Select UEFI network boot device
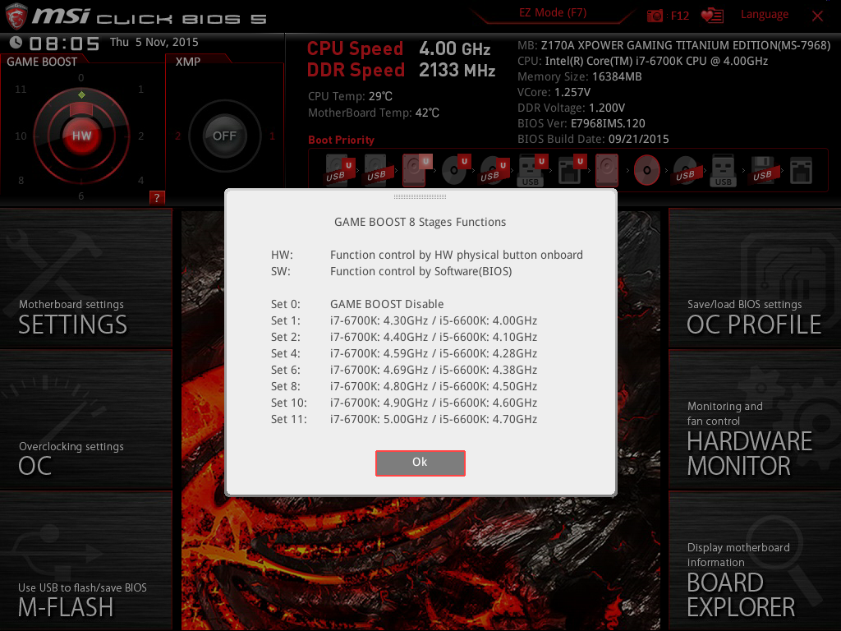The width and height of the screenshot is (841, 631). [x=571, y=170]
